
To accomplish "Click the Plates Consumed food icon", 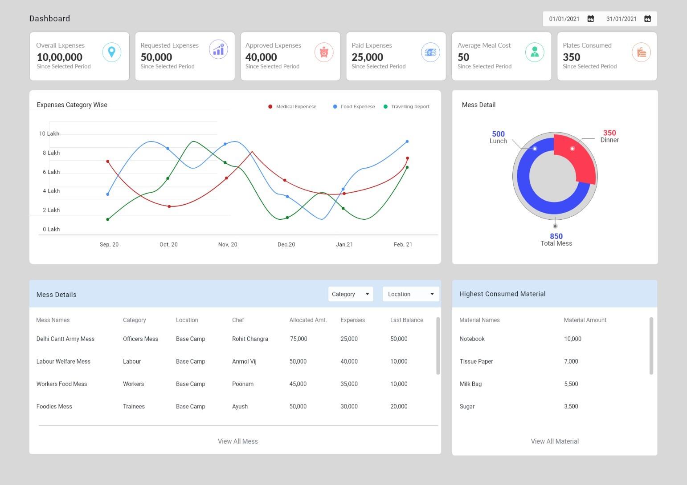I will click(641, 52).
